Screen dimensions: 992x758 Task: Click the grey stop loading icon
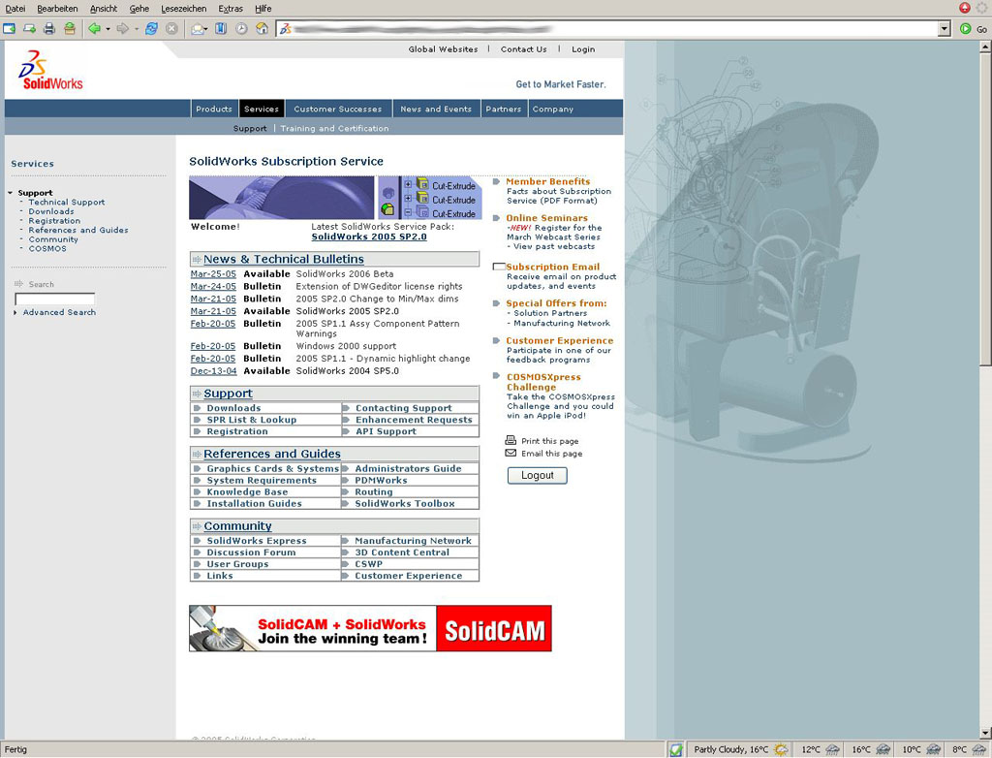(x=171, y=28)
